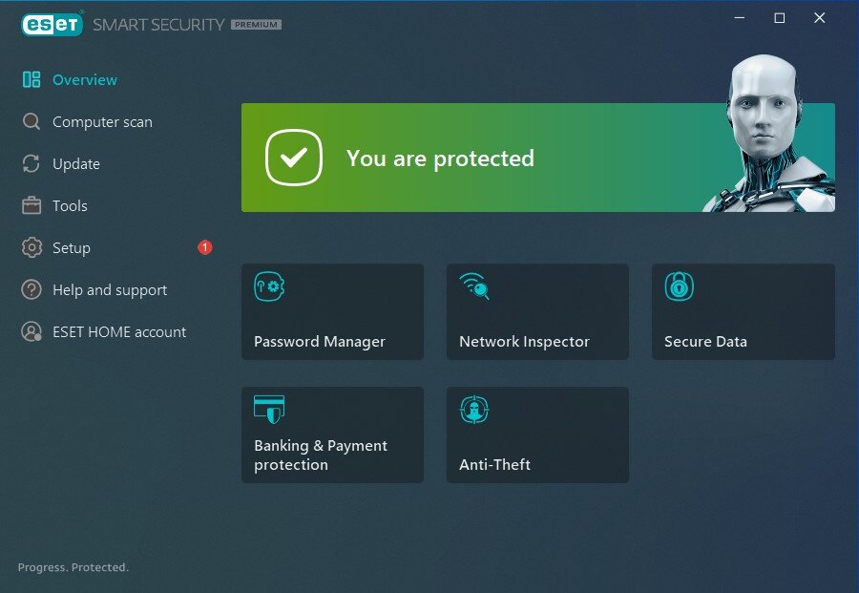Click the Update refresh arrows icon
This screenshot has width=859, height=593.
31,164
